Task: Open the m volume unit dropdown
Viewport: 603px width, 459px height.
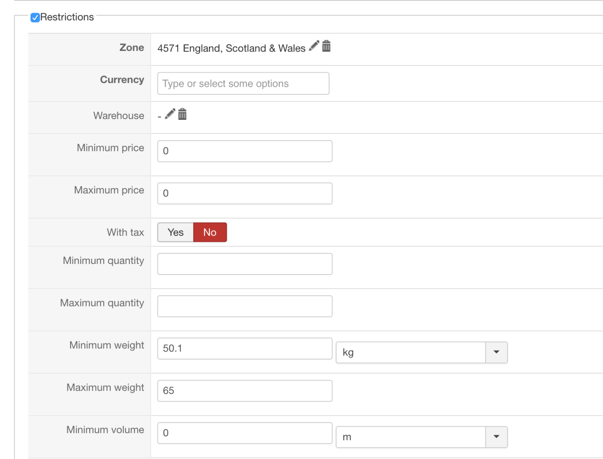Action: click(410, 437)
